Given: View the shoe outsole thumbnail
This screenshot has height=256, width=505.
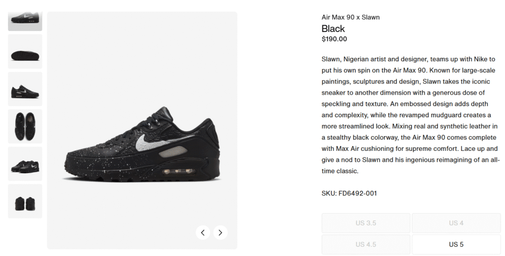Looking at the screenshot, I should point(25,51).
